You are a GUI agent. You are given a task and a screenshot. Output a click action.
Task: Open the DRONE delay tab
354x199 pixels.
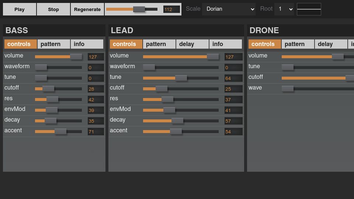pos(331,44)
